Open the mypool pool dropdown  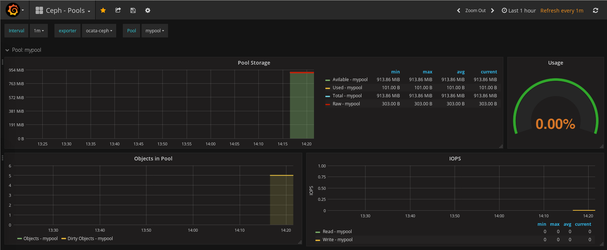coord(155,31)
